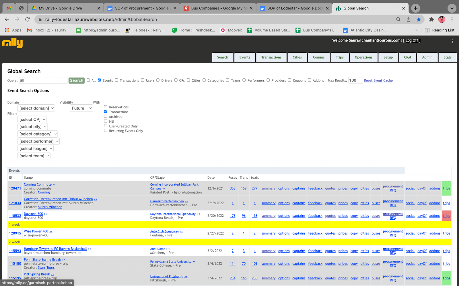Check the All checkbox

point(88,80)
